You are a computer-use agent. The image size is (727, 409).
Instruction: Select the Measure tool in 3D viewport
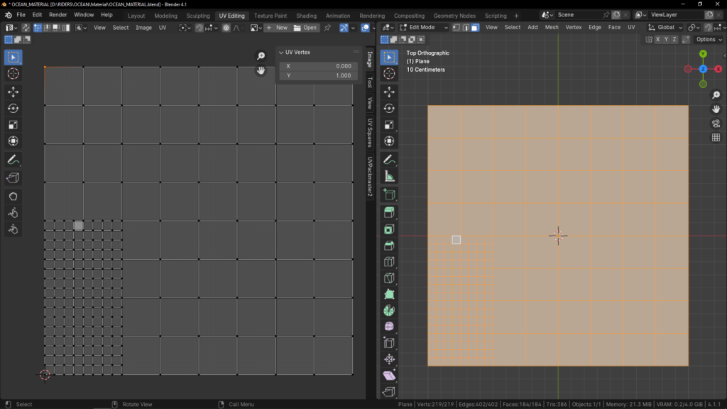click(389, 176)
